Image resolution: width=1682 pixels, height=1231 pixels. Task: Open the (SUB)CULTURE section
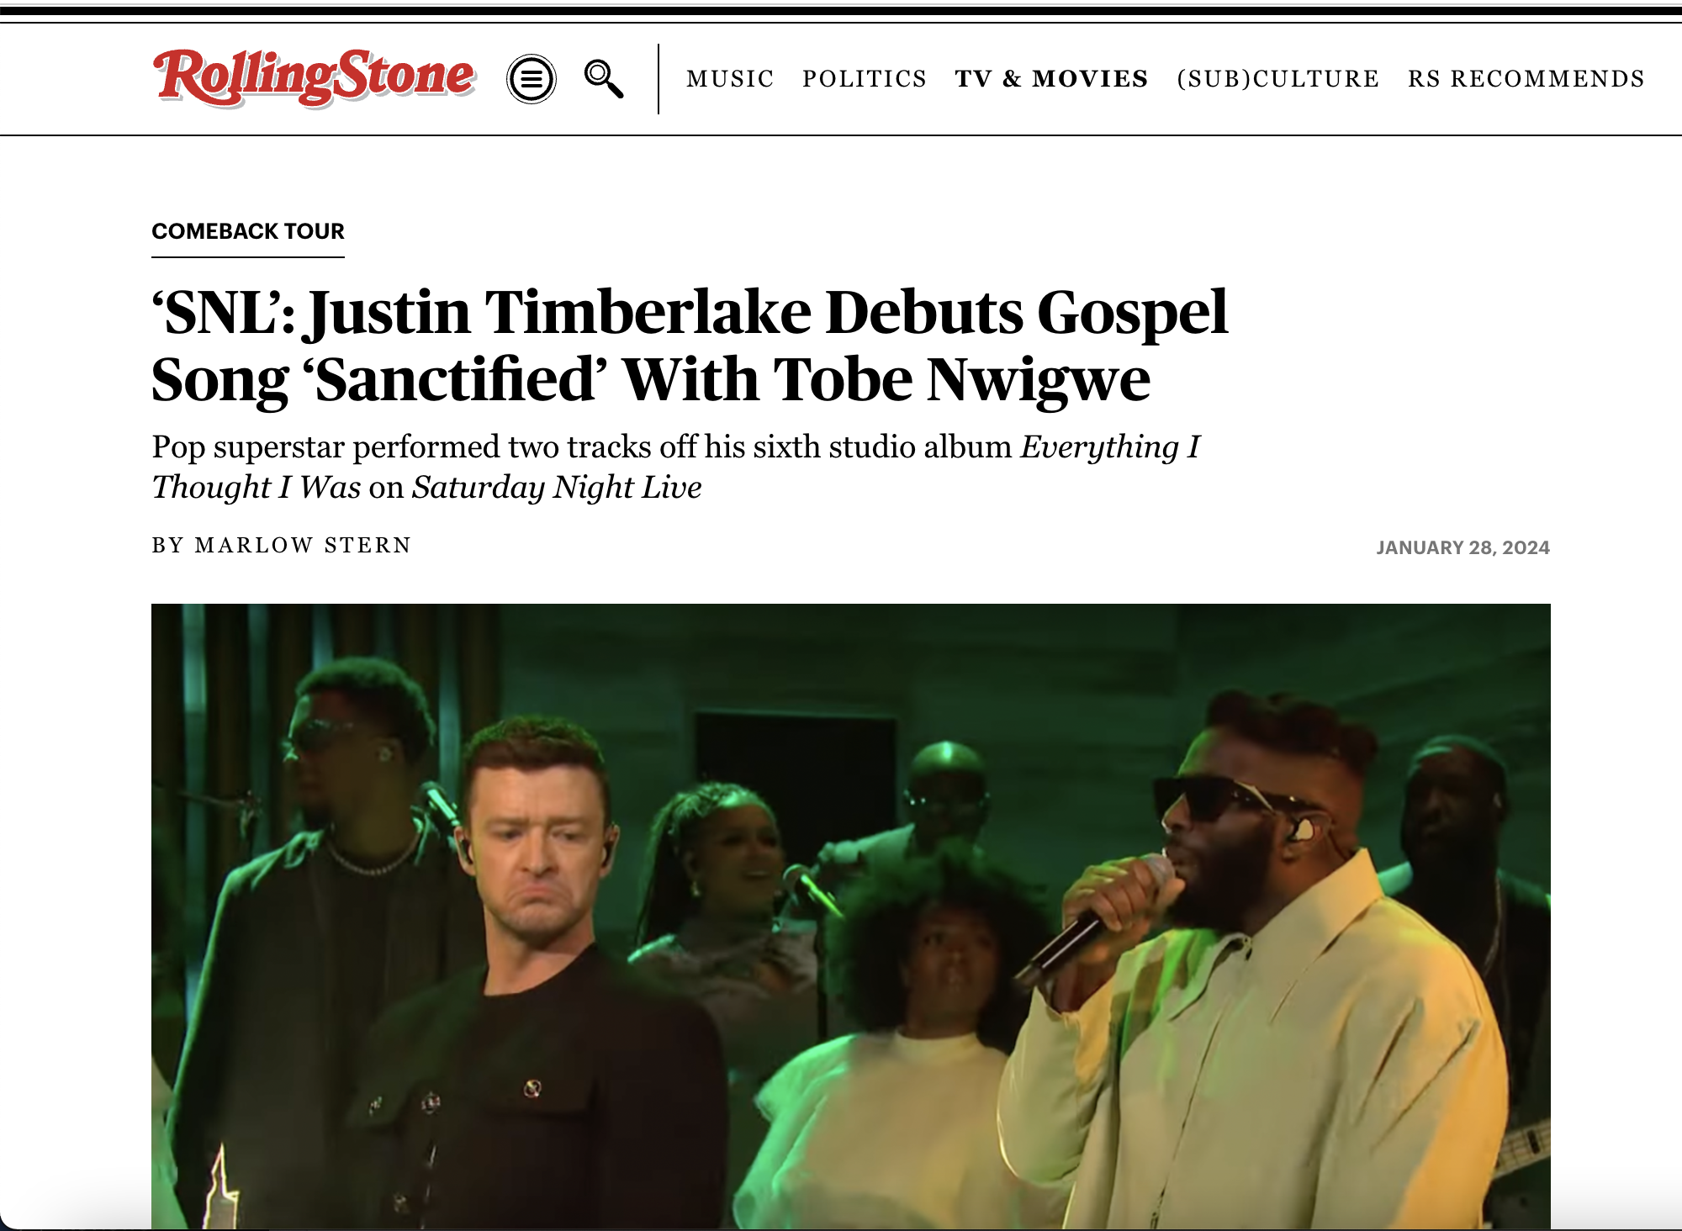click(1278, 79)
